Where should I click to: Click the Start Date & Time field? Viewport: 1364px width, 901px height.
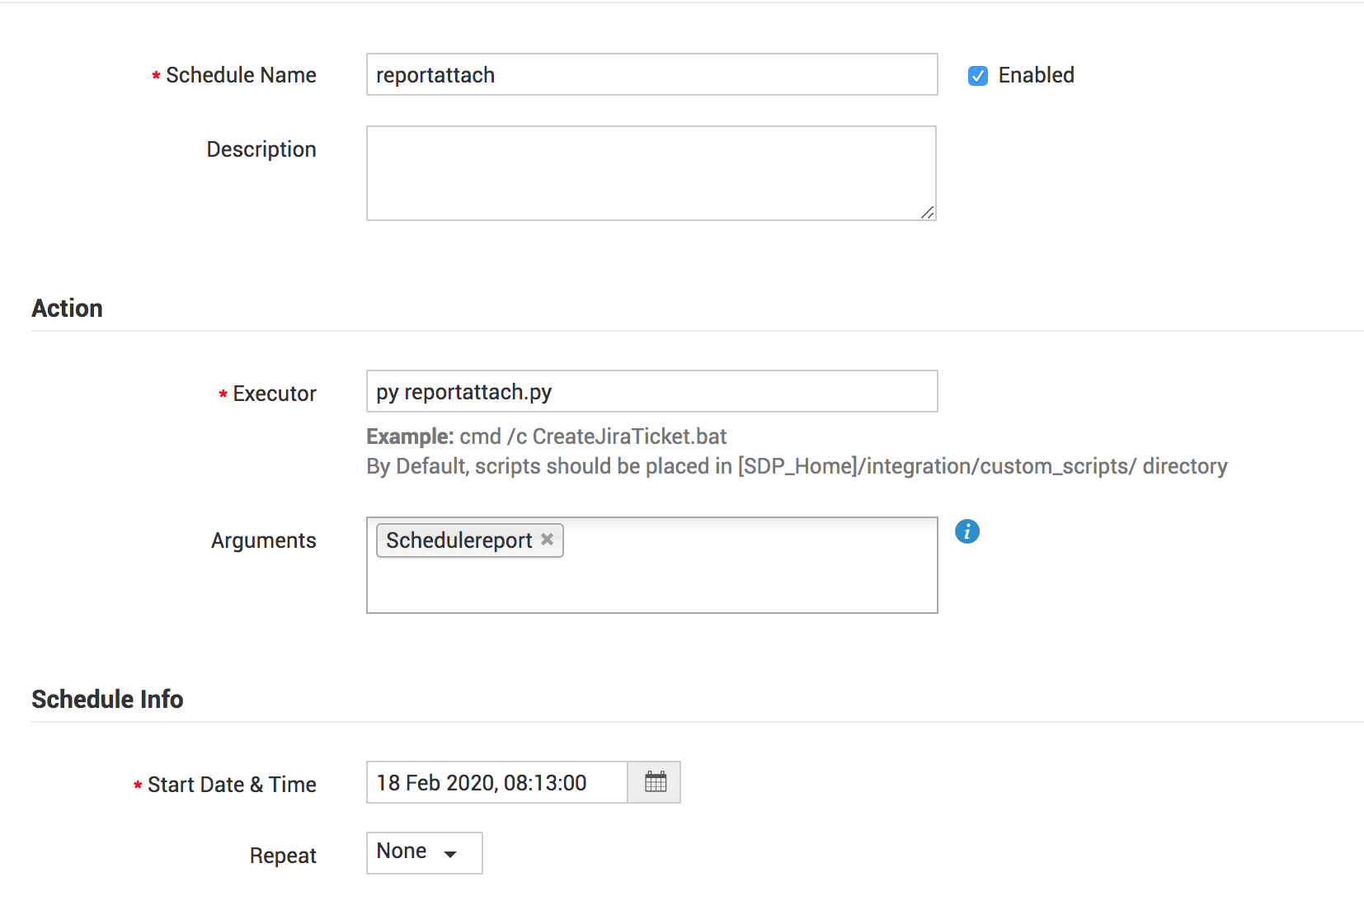coord(496,782)
